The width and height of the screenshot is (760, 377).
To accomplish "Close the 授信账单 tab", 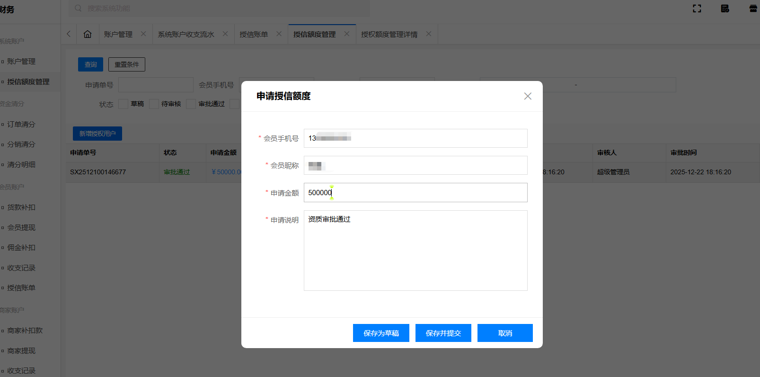I will 279,34.
